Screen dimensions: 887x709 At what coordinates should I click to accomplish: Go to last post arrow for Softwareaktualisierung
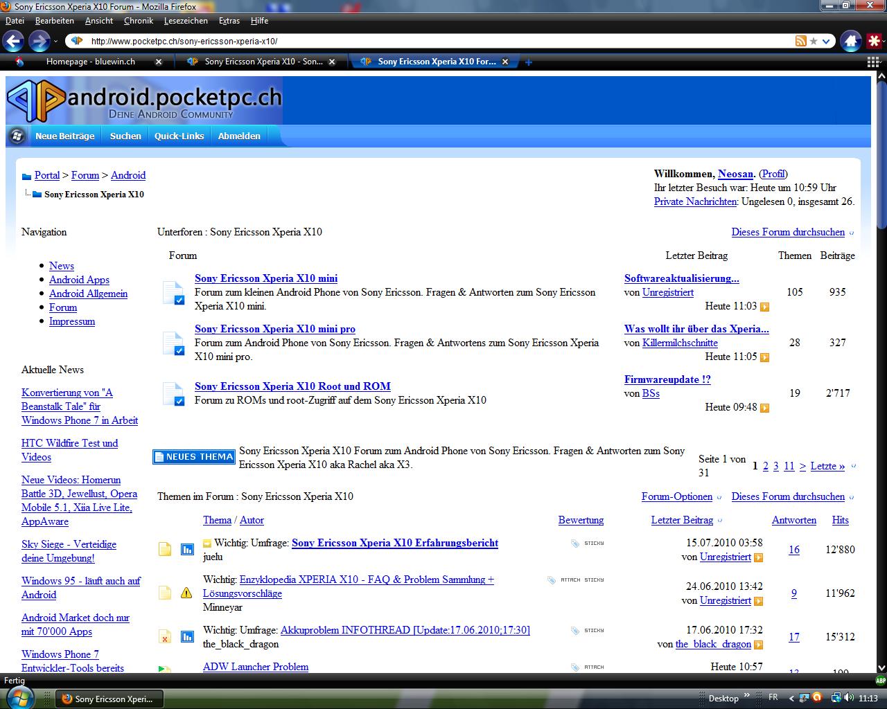pos(765,307)
